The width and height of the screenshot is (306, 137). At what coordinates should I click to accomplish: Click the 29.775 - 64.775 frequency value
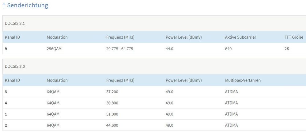(119, 49)
